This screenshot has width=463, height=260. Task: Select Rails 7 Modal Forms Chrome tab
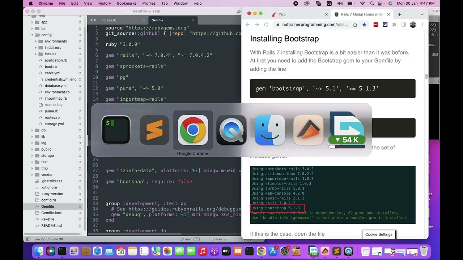point(361,14)
